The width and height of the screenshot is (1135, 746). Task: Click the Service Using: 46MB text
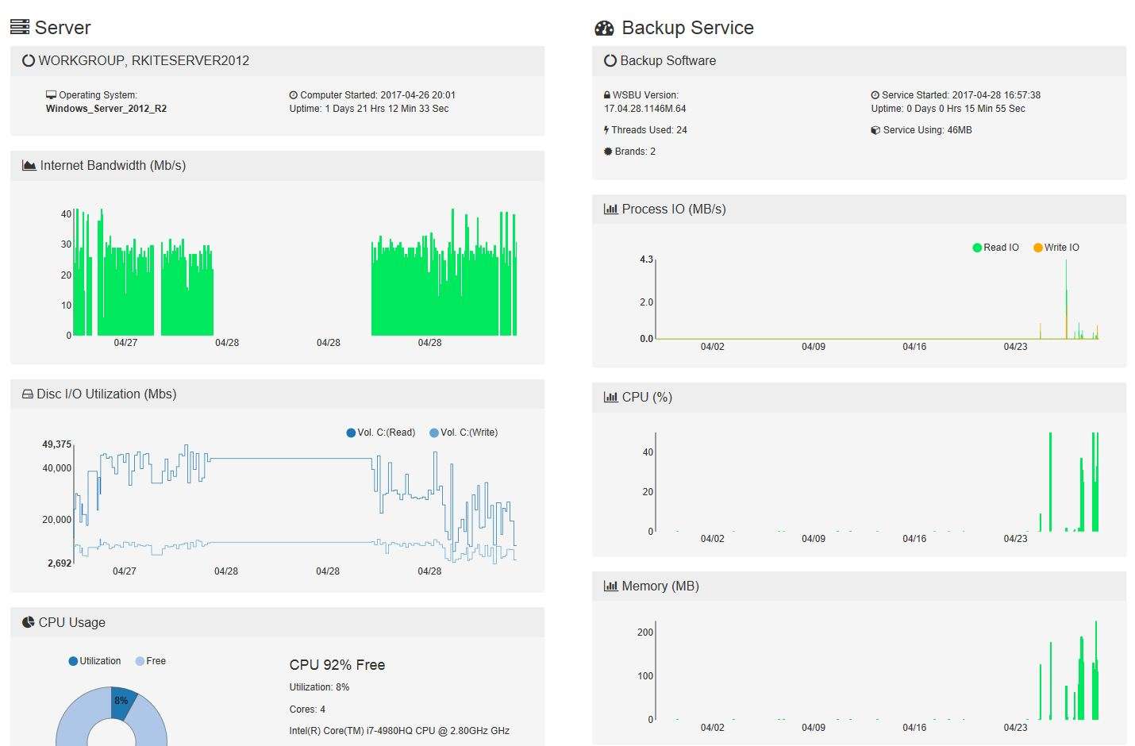click(928, 130)
